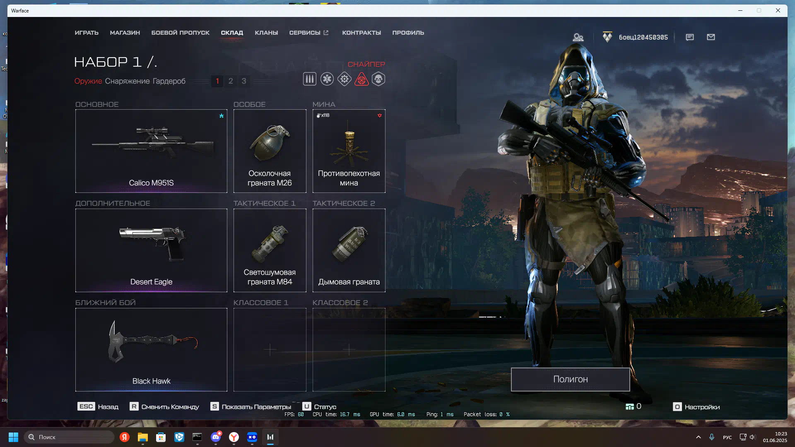Open СЕРВИСЫ external link
795x447 pixels.
point(309,33)
